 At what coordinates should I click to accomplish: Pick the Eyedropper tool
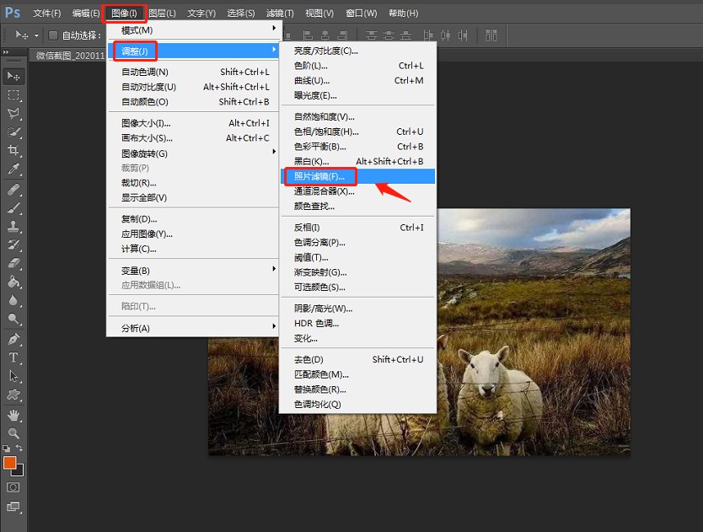tap(12, 169)
